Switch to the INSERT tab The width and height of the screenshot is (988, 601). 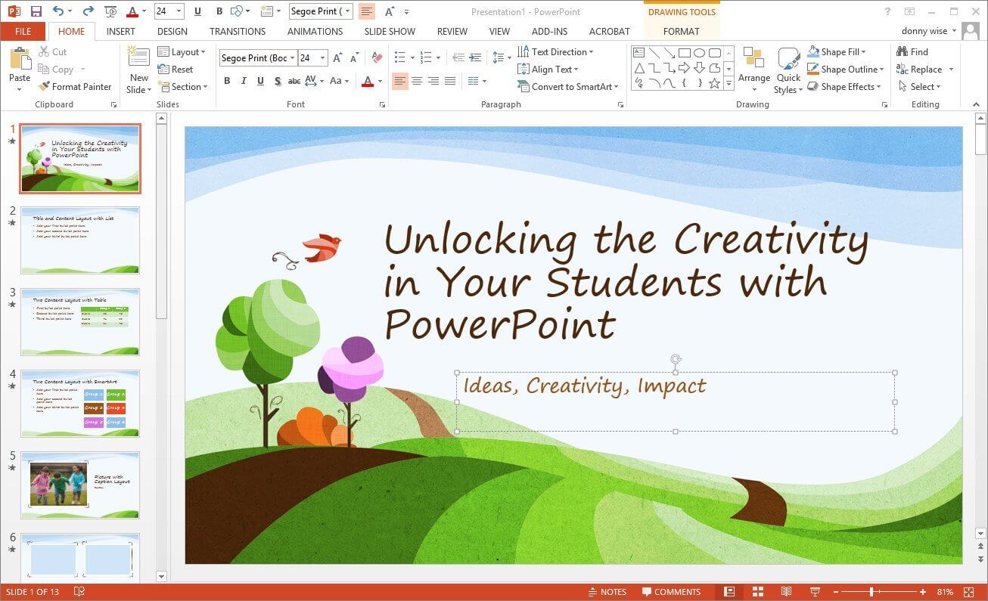click(121, 32)
